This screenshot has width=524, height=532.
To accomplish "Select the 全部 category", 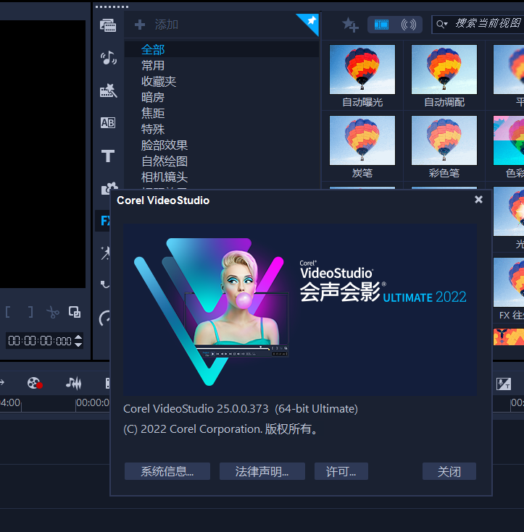I will click(x=222, y=49).
